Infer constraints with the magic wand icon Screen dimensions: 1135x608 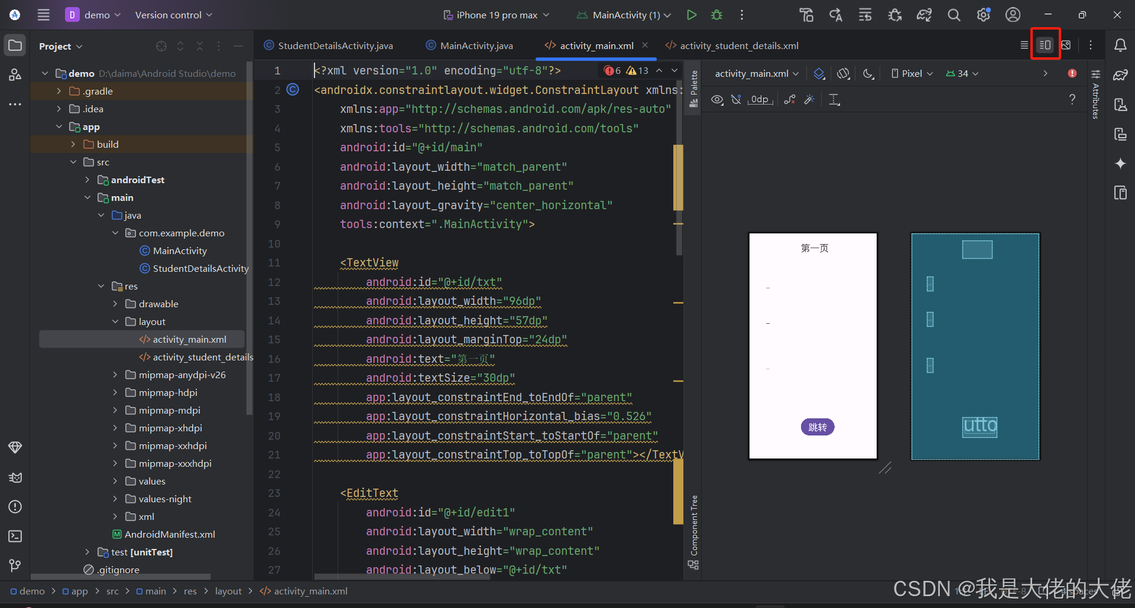pos(809,99)
